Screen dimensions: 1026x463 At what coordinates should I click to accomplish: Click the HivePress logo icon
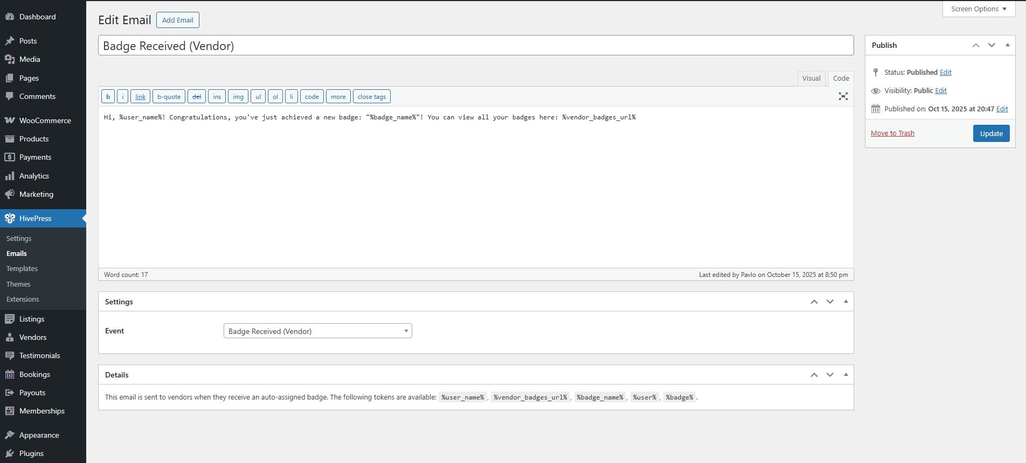(10, 218)
